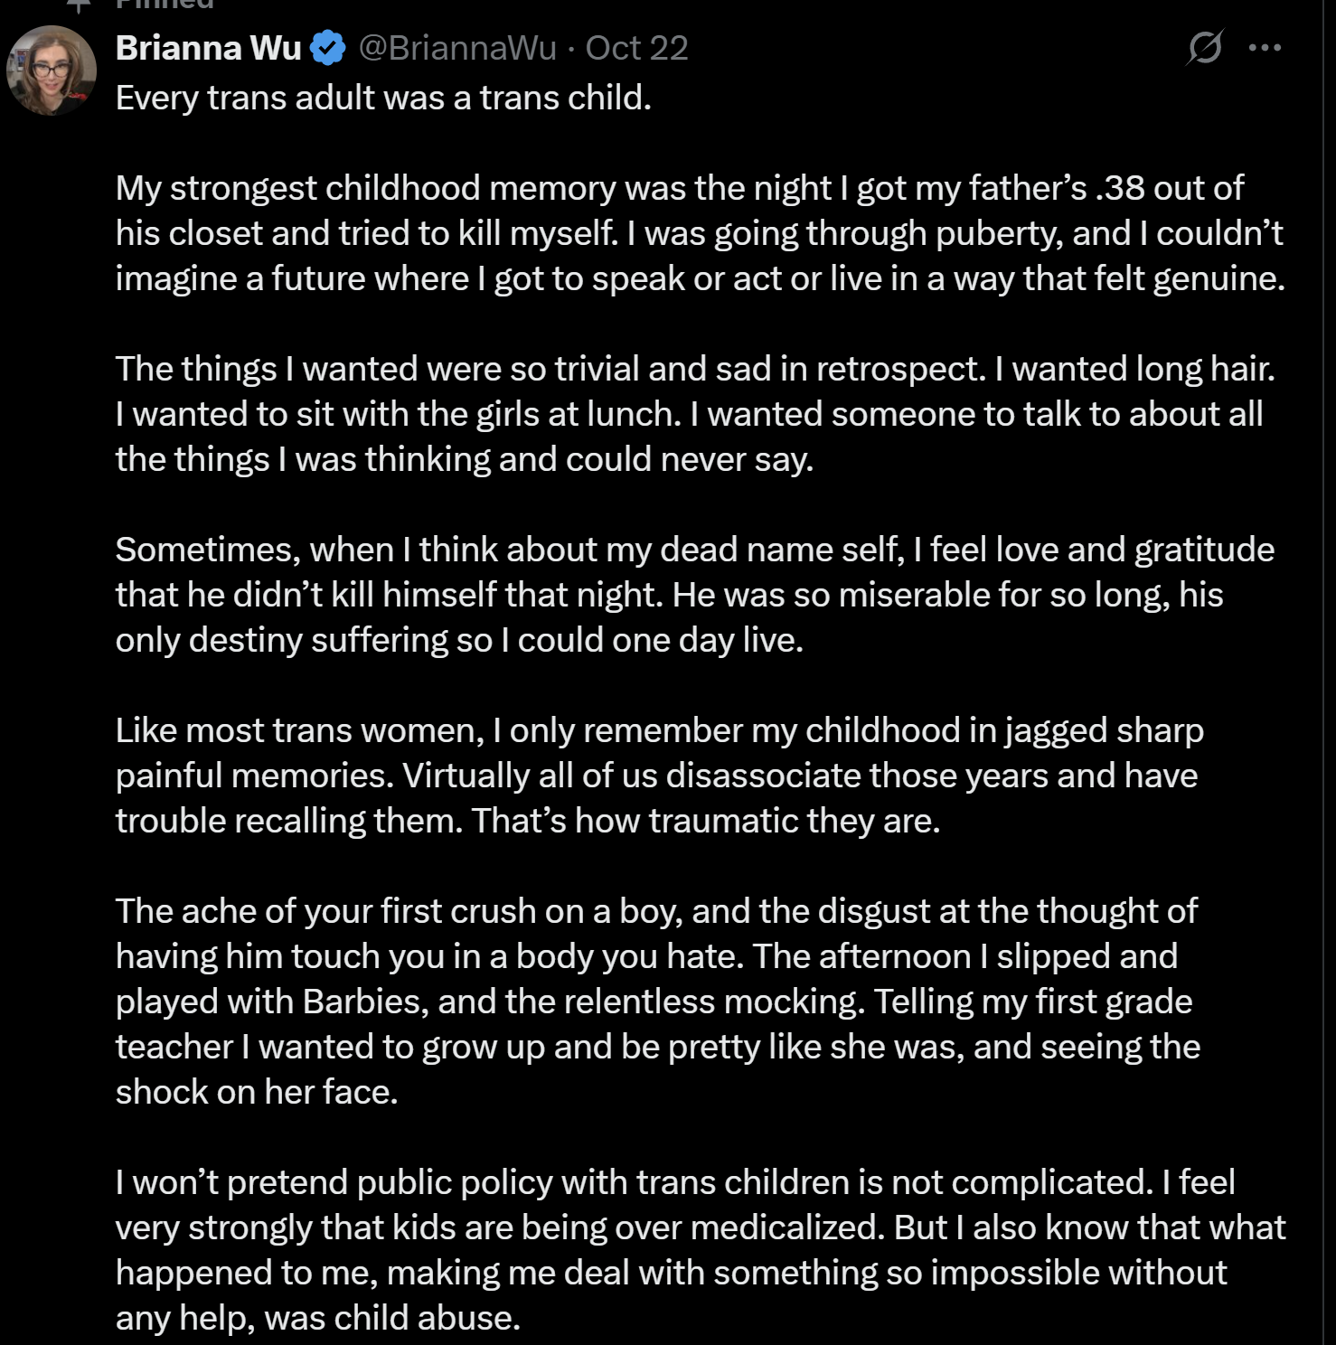Click the blue verified checkmark badge
The image size is (1336, 1345).
tap(327, 48)
